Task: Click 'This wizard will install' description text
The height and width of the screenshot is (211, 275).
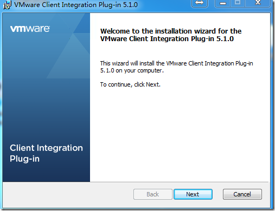Action: [x=177, y=67]
